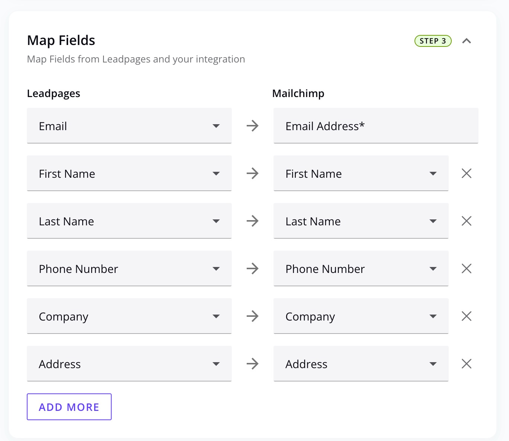The height and width of the screenshot is (441, 509).
Task: Open the Mailchimp Phone Number dropdown
Action: coord(361,268)
